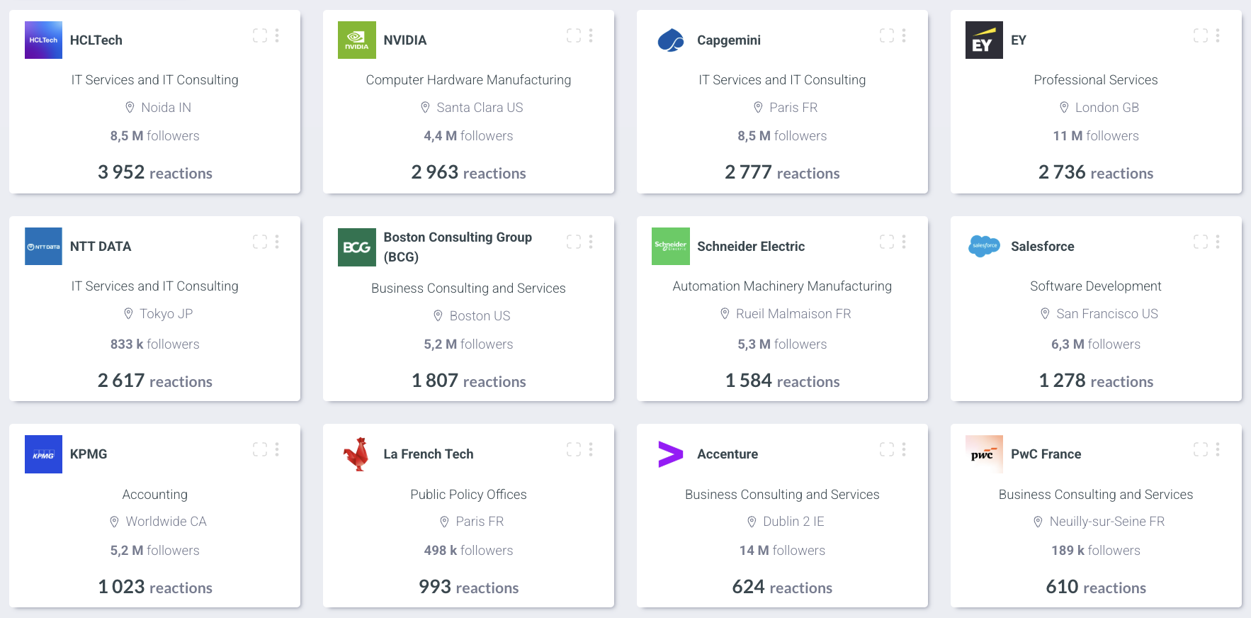Click the '833 k followers' text
This screenshot has width=1251, height=618.
[155, 344]
